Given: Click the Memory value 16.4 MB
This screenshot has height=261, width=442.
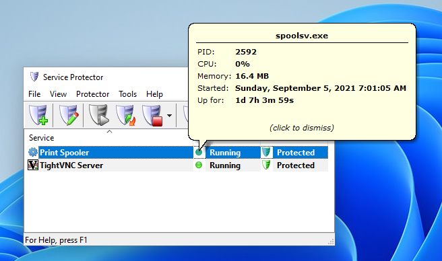Looking at the screenshot, I should [x=252, y=76].
